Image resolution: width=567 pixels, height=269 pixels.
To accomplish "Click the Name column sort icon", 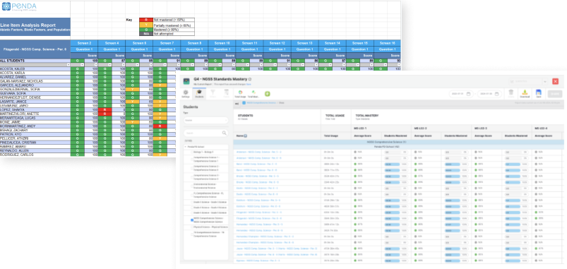I will 246,136.
